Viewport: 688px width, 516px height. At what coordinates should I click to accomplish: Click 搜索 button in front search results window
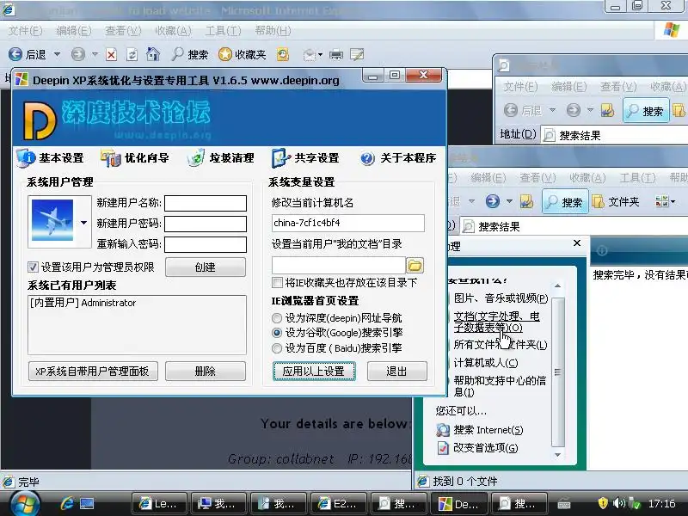click(565, 202)
